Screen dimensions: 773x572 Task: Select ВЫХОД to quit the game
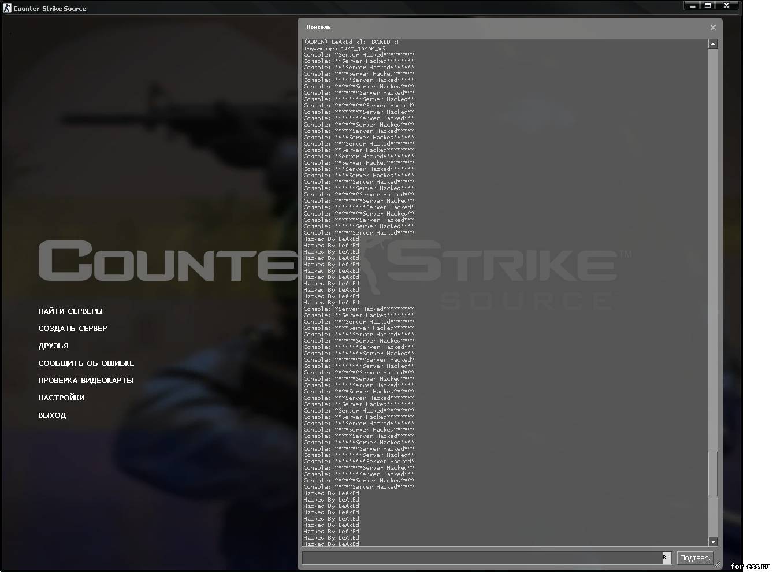(x=52, y=415)
